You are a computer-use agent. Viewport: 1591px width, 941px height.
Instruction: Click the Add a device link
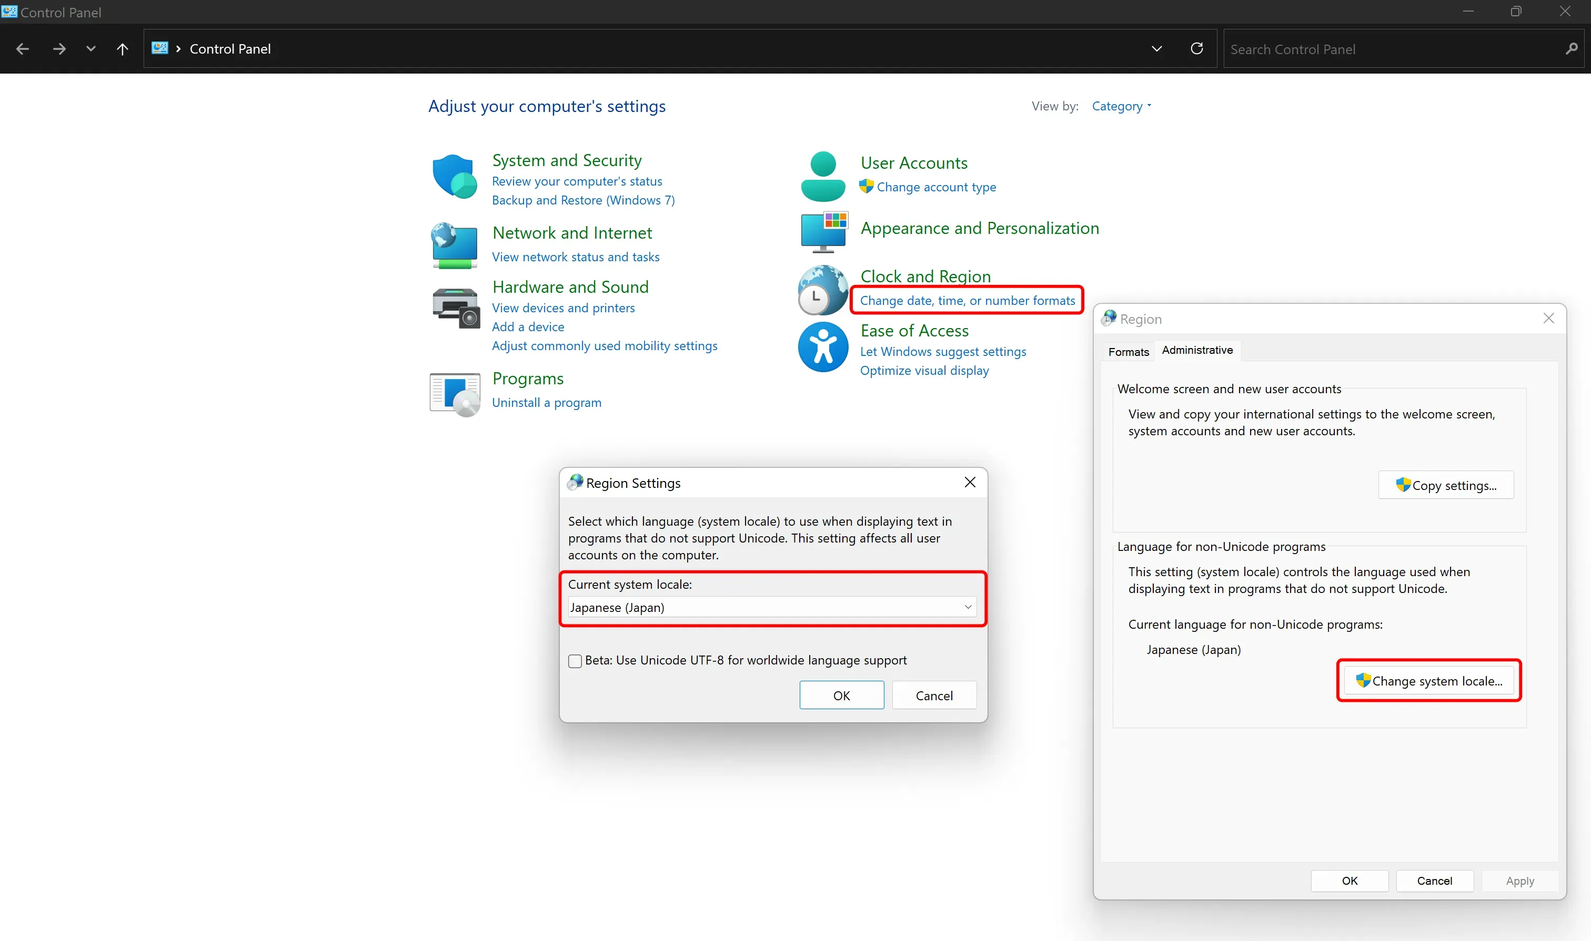tap(527, 327)
